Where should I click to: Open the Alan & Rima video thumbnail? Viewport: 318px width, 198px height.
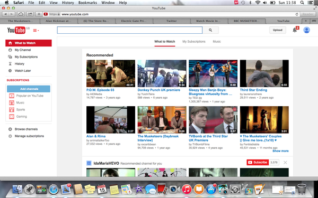(x=111, y=120)
